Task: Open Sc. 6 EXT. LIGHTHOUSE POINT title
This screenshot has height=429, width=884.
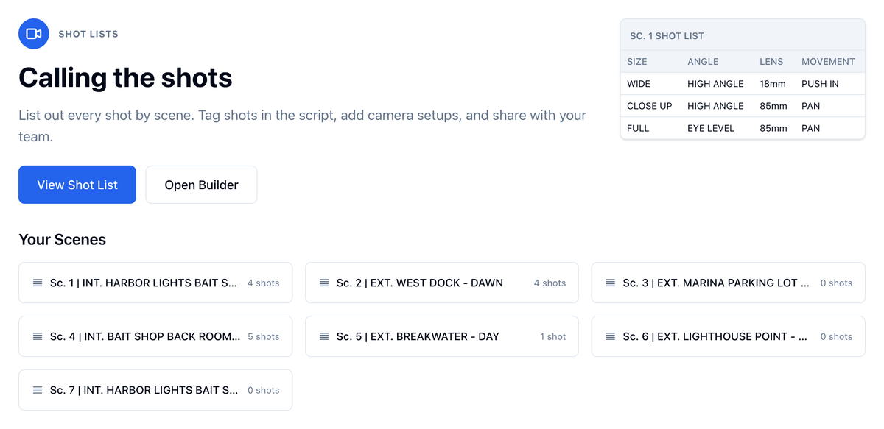Action: [715, 336]
